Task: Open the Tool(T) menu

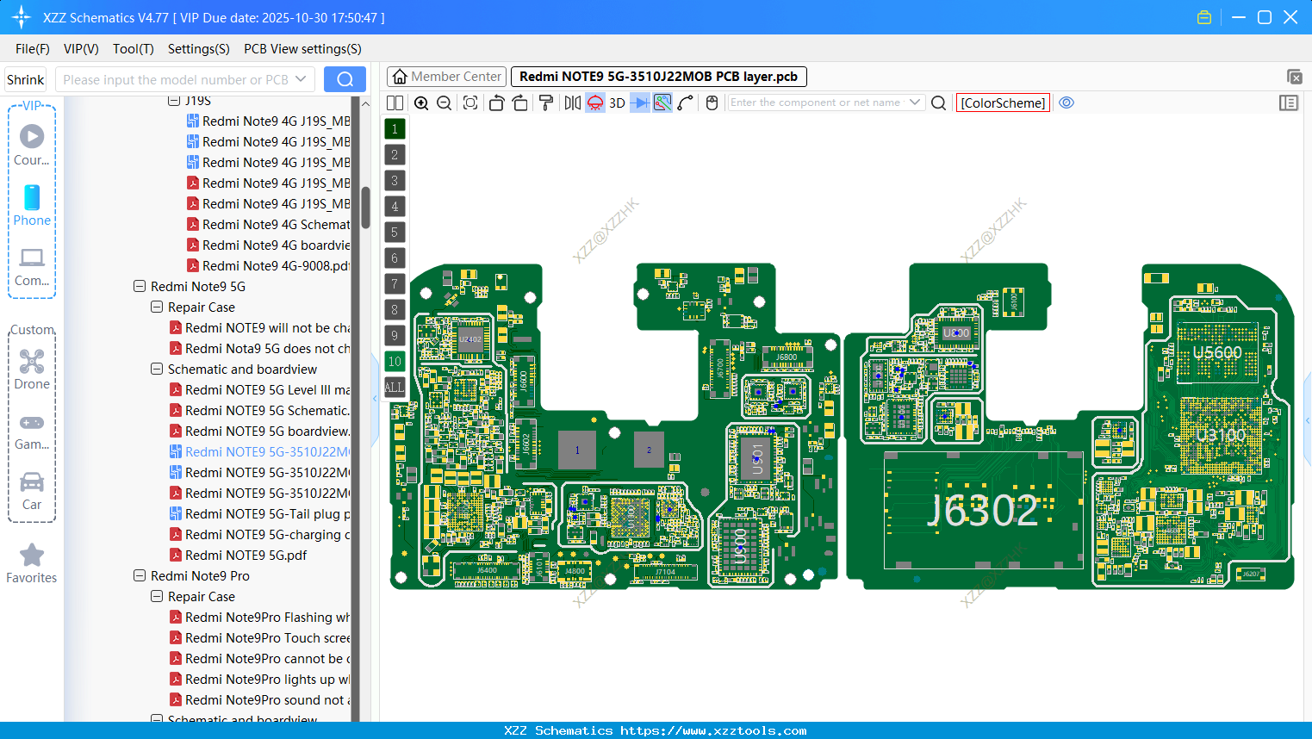Action: 133,49
